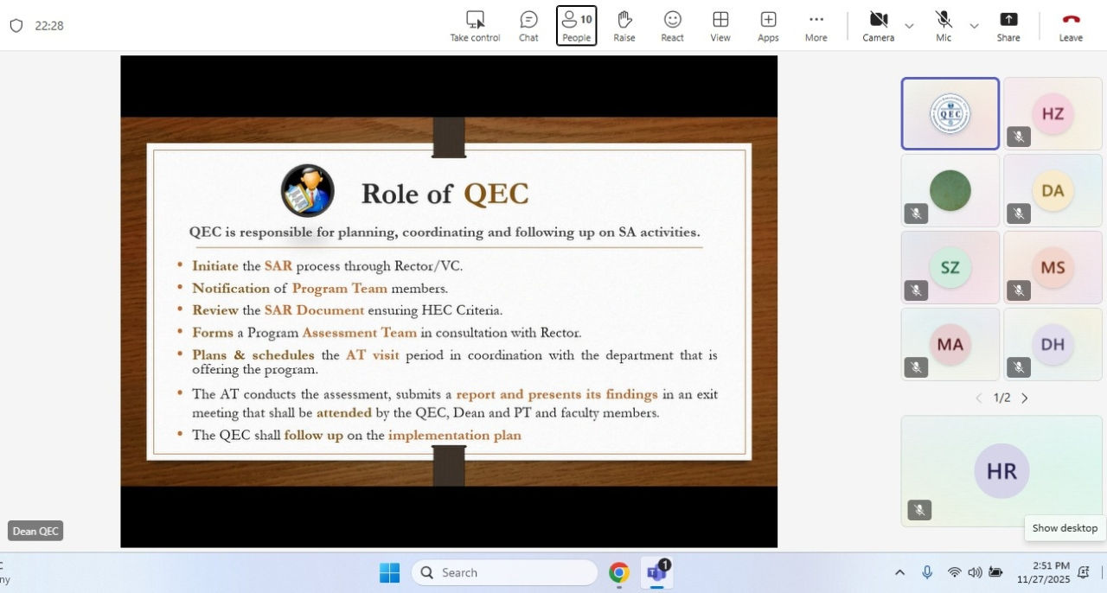The image size is (1107, 593).
Task: Expand the Camera options arrow
Action: (x=909, y=26)
